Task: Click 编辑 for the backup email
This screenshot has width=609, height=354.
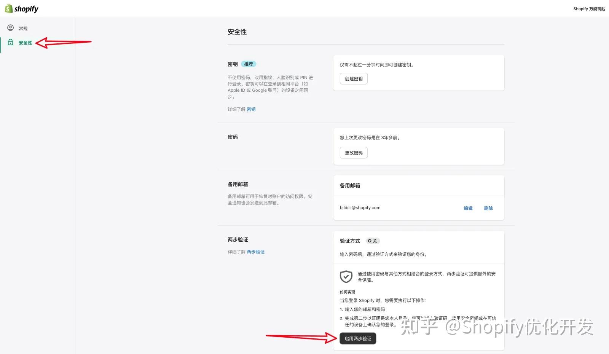Action: coord(468,208)
